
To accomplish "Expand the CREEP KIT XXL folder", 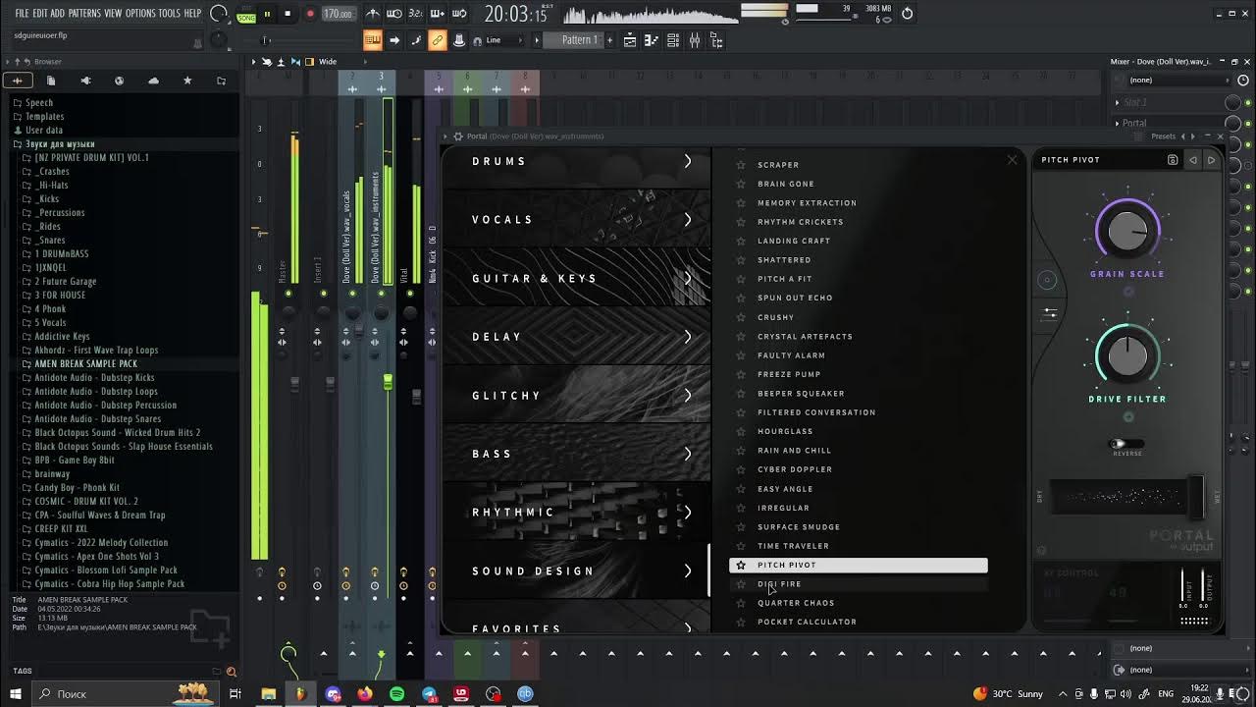I will [61, 528].
